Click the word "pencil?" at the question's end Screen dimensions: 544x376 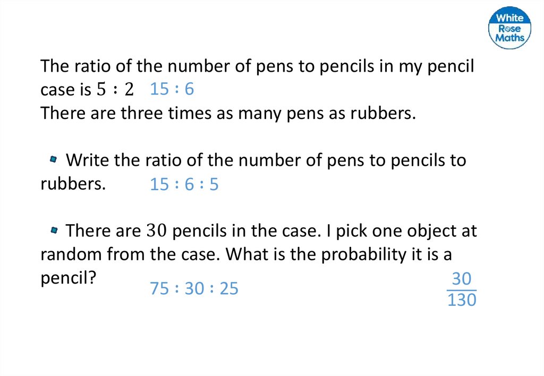(67, 278)
